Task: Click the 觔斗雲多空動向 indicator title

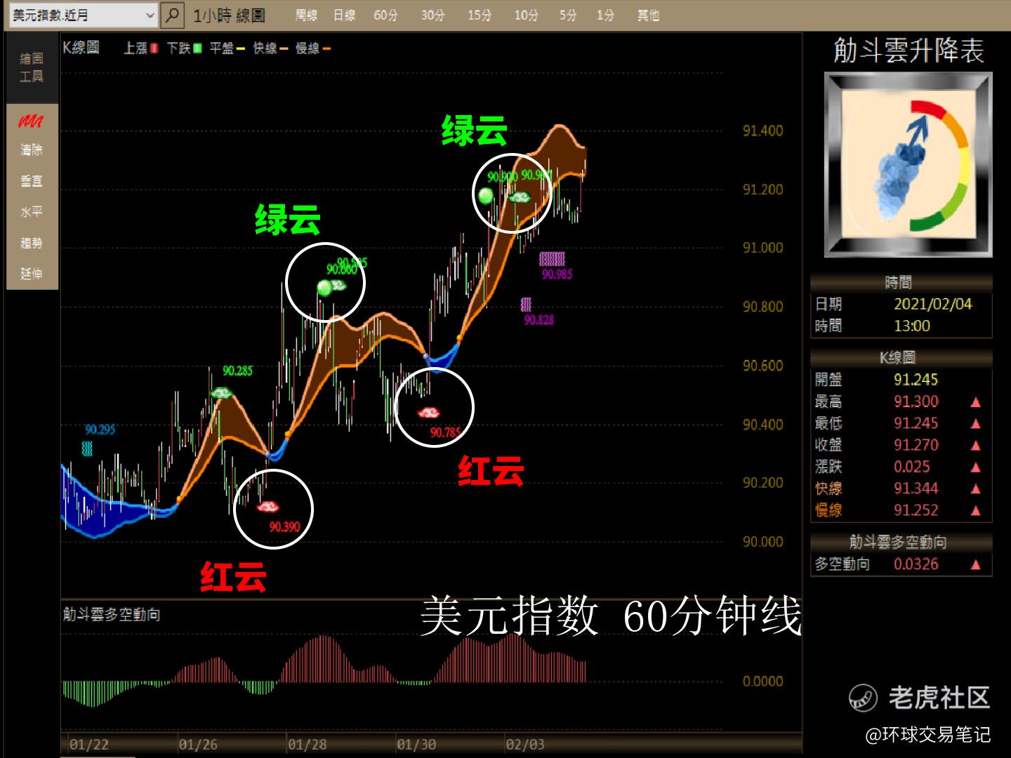Action: click(x=112, y=615)
